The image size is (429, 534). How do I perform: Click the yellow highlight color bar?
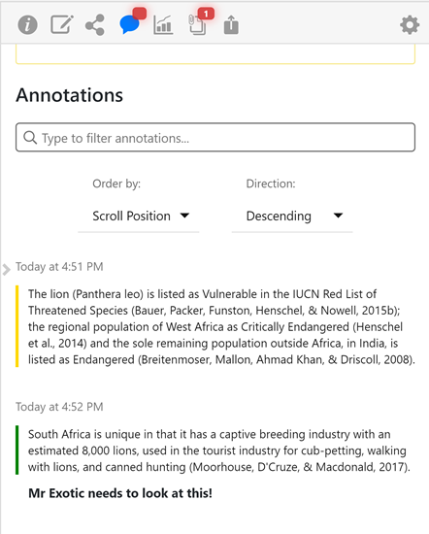17,326
